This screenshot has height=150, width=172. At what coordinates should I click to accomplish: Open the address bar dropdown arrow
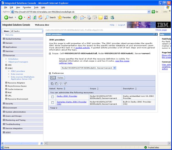click(149, 12)
